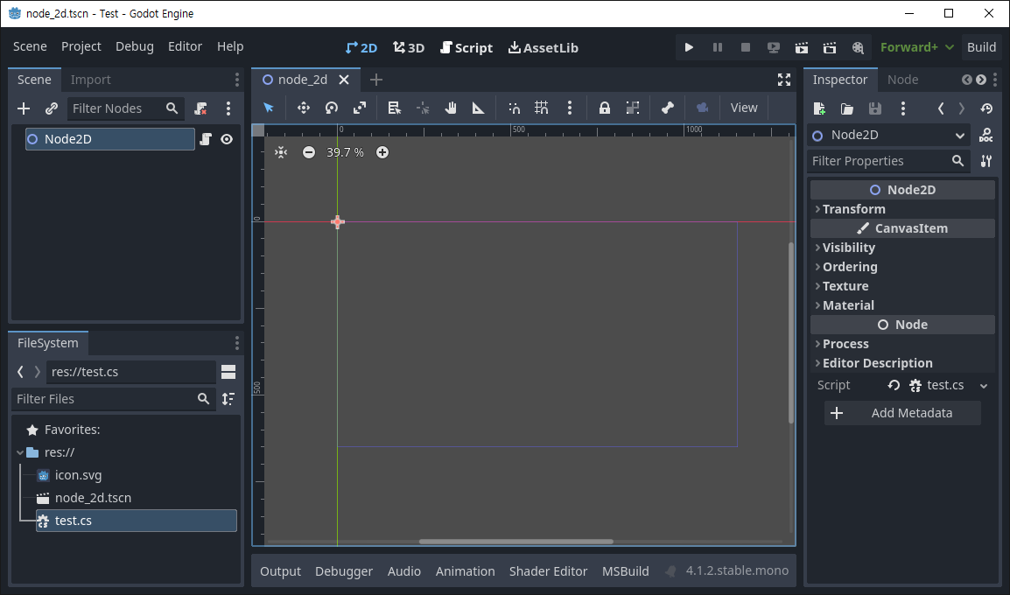Create a new resource in Inspector
Image resolution: width=1010 pixels, height=595 pixels.
point(819,108)
